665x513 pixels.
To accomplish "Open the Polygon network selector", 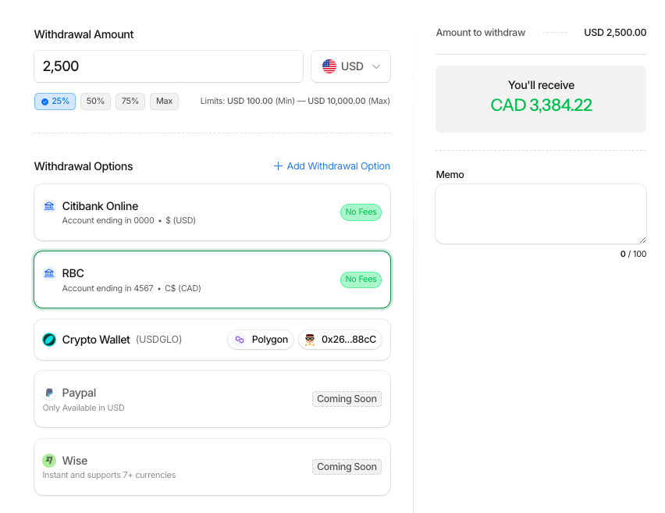I will tap(261, 340).
